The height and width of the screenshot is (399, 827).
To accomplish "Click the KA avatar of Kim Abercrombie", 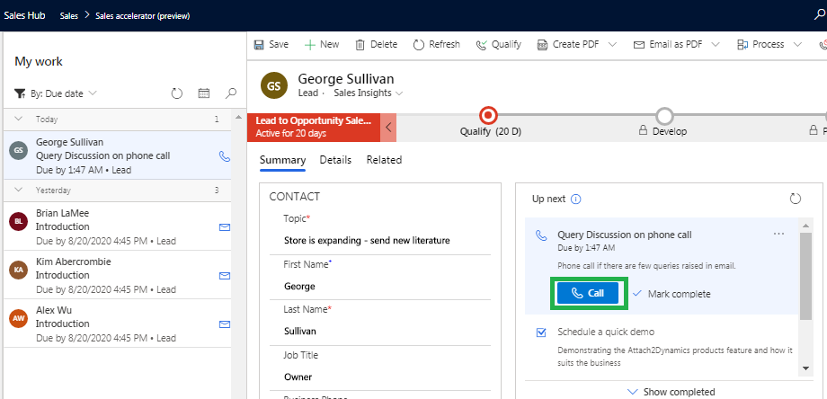I will [19, 270].
